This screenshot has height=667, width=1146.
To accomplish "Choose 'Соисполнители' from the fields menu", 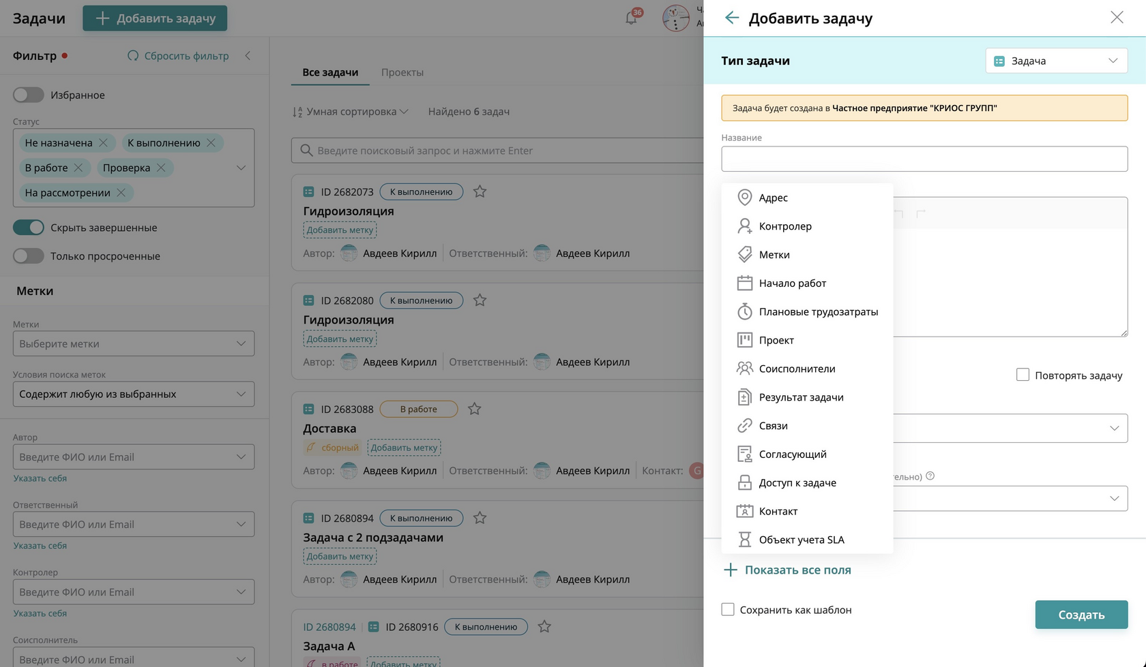I will pyautogui.click(x=797, y=369).
